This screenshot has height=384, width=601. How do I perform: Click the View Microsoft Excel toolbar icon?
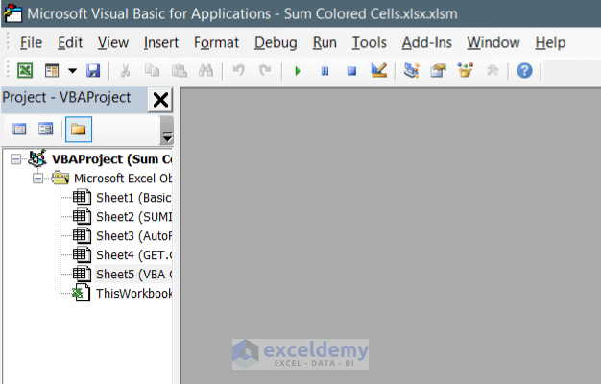[x=25, y=71]
